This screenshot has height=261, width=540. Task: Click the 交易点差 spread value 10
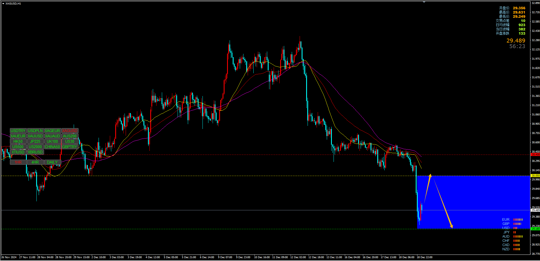click(x=523, y=21)
